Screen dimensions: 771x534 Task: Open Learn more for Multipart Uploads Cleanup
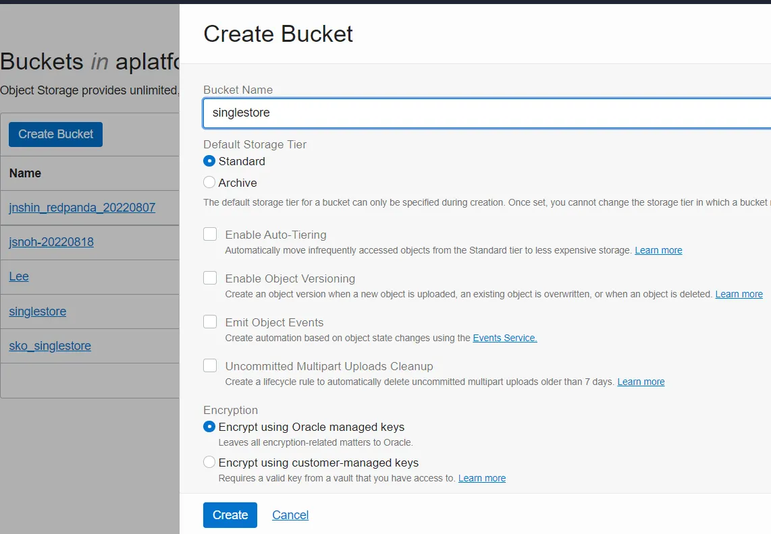coord(641,382)
